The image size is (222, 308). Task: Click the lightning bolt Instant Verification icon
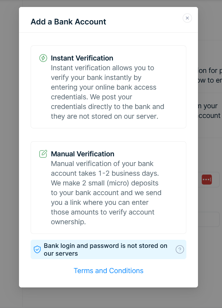43,58
